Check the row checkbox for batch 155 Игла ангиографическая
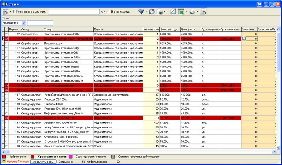This screenshot has width=282, height=165. pyautogui.click(x=6, y=85)
